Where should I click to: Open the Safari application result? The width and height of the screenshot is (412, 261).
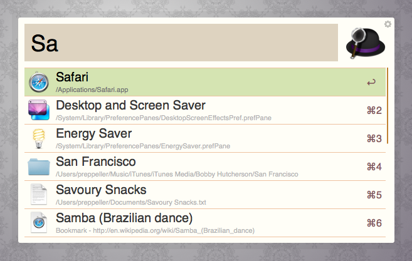[188, 82]
